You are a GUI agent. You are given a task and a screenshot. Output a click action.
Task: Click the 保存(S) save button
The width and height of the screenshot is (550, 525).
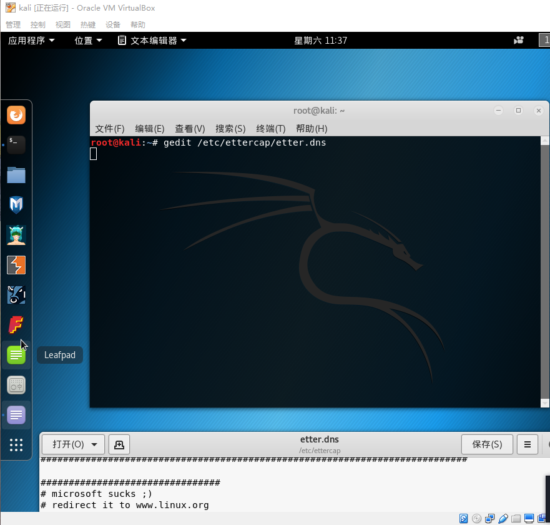[487, 444]
